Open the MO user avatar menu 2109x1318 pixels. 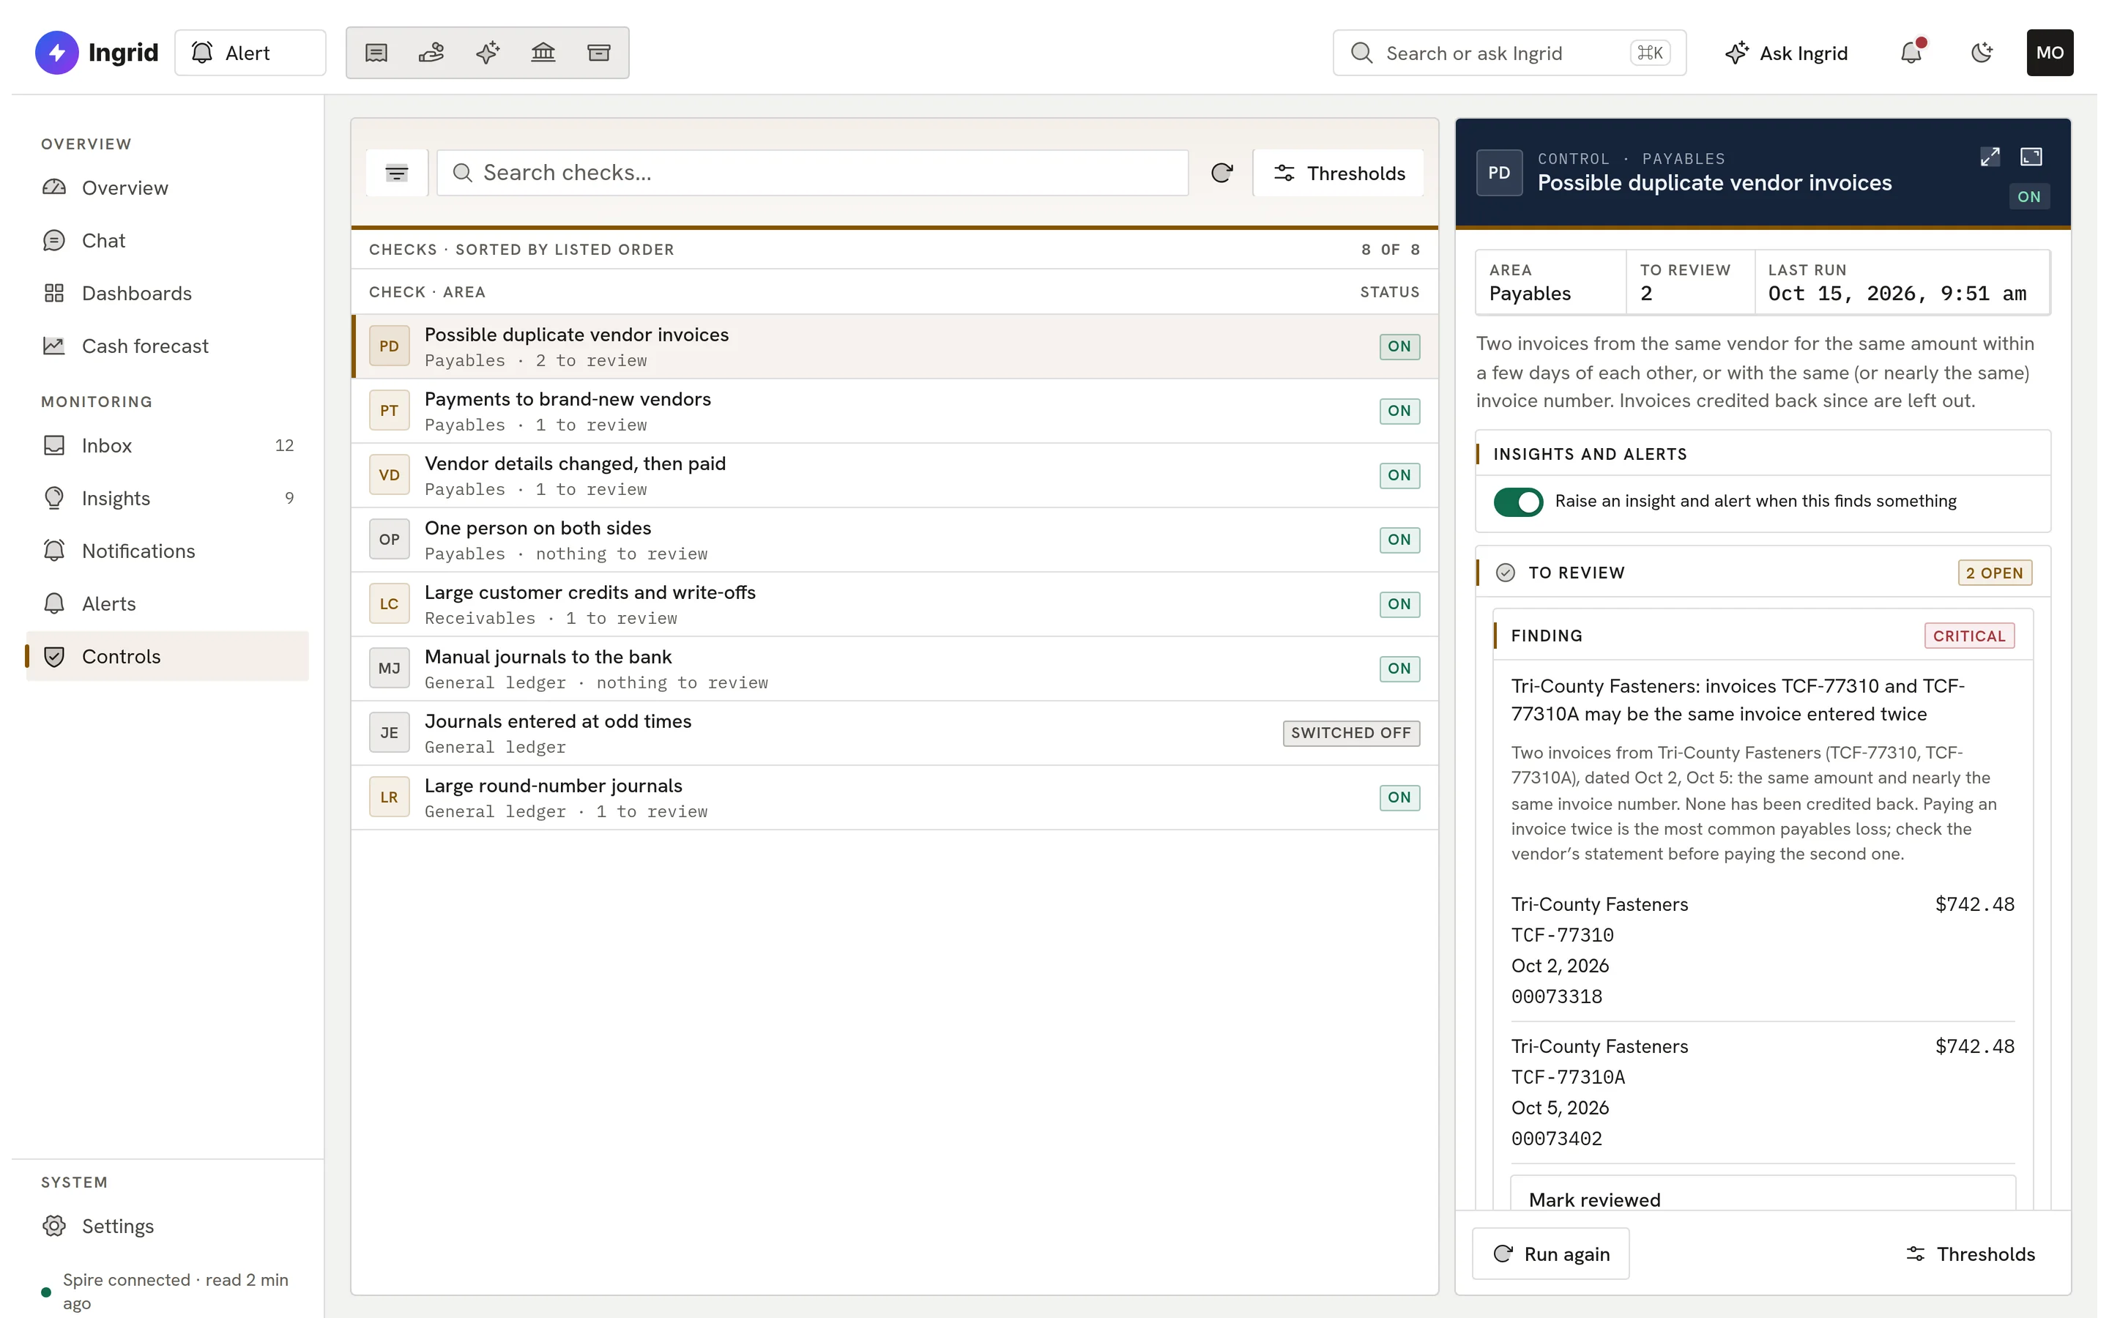[2050, 52]
